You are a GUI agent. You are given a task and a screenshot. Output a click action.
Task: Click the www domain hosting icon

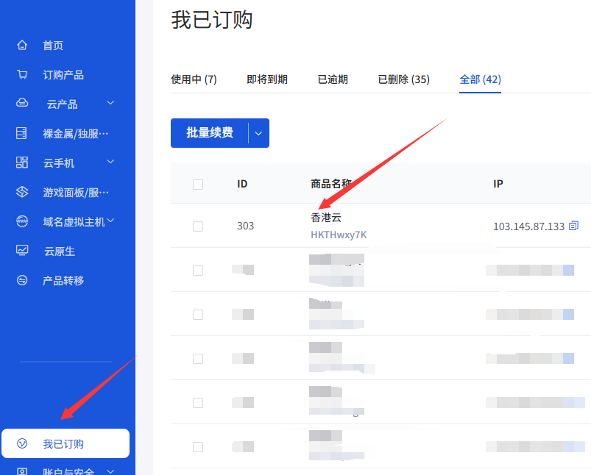point(22,221)
